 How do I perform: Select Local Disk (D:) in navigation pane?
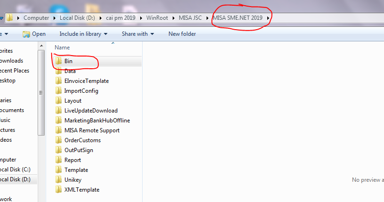pos(15,179)
